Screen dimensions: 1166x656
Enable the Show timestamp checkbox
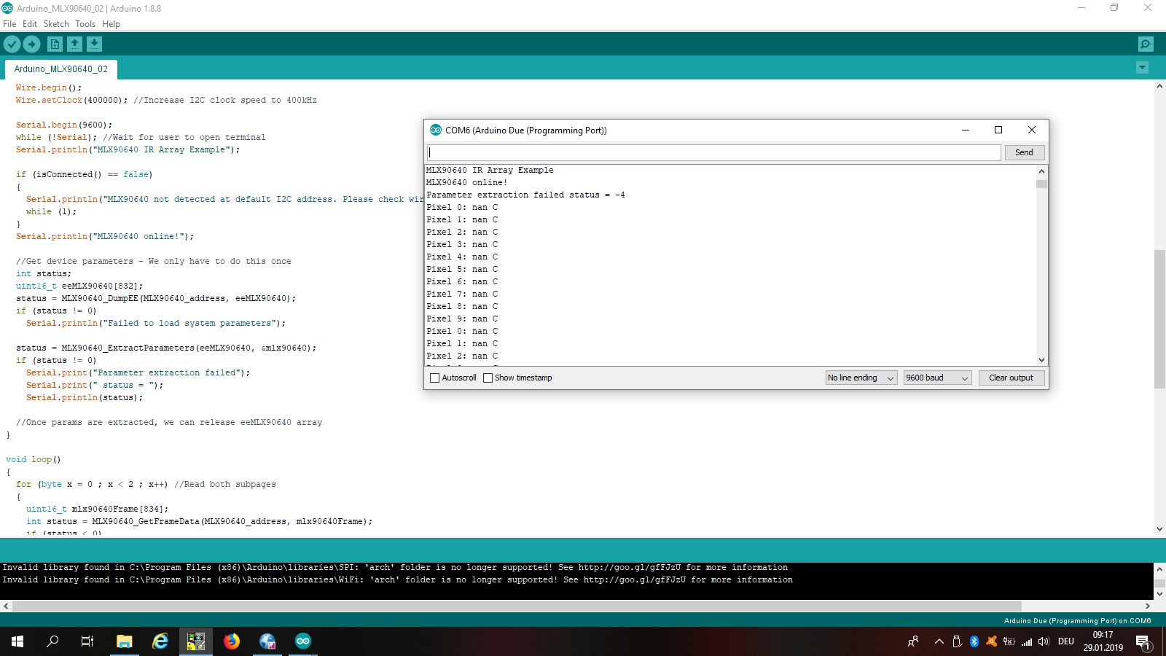488,378
